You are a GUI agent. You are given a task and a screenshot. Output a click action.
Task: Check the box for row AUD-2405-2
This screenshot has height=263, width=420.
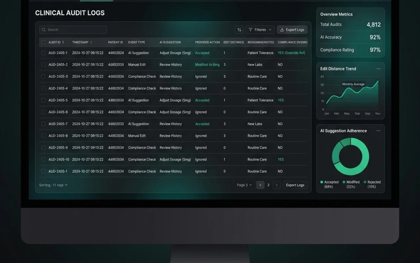click(x=43, y=65)
